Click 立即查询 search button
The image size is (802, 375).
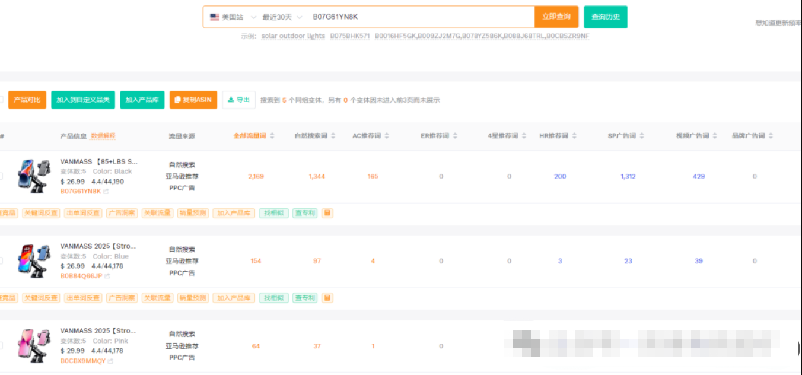click(x=556, y=17)
